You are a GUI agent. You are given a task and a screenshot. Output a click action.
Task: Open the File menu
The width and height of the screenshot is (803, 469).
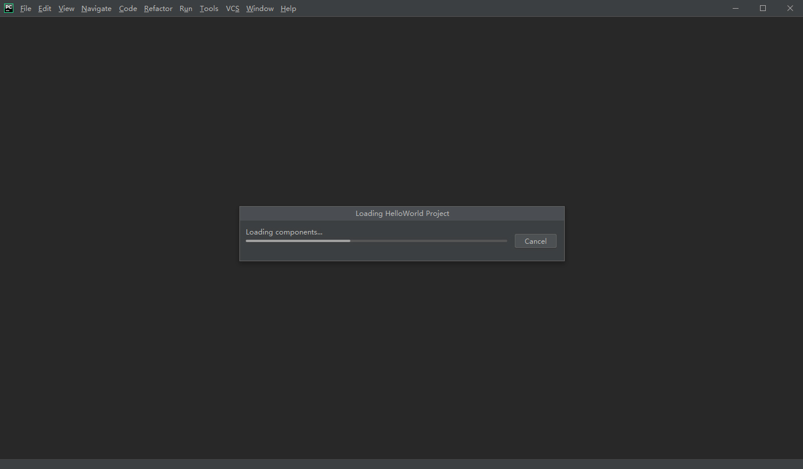coord(26,9)
